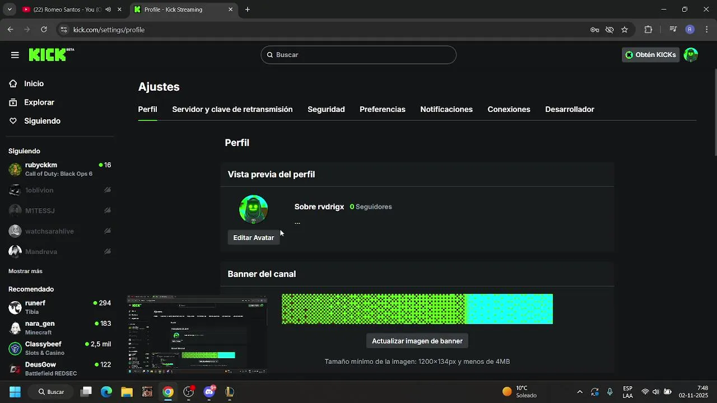This screenshot has height=403, width=717.
Task: Open the hamburger sidebar menu
Action: pyautogui.click(x=15, y=55)
